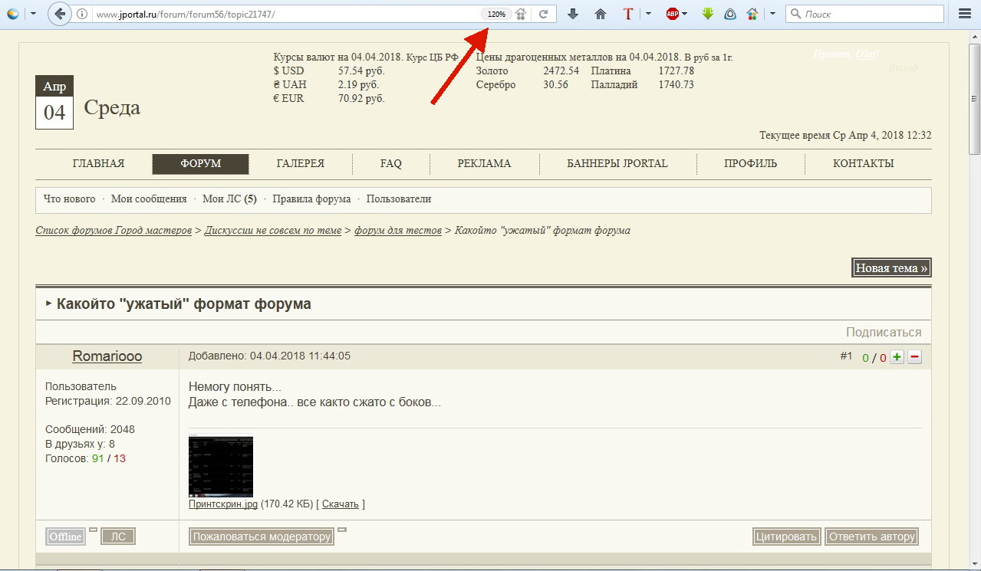The width and height of the screenshot is (981, 571).
Task: Click the green download arrow extension icon
Action: [x=707, y=14]
